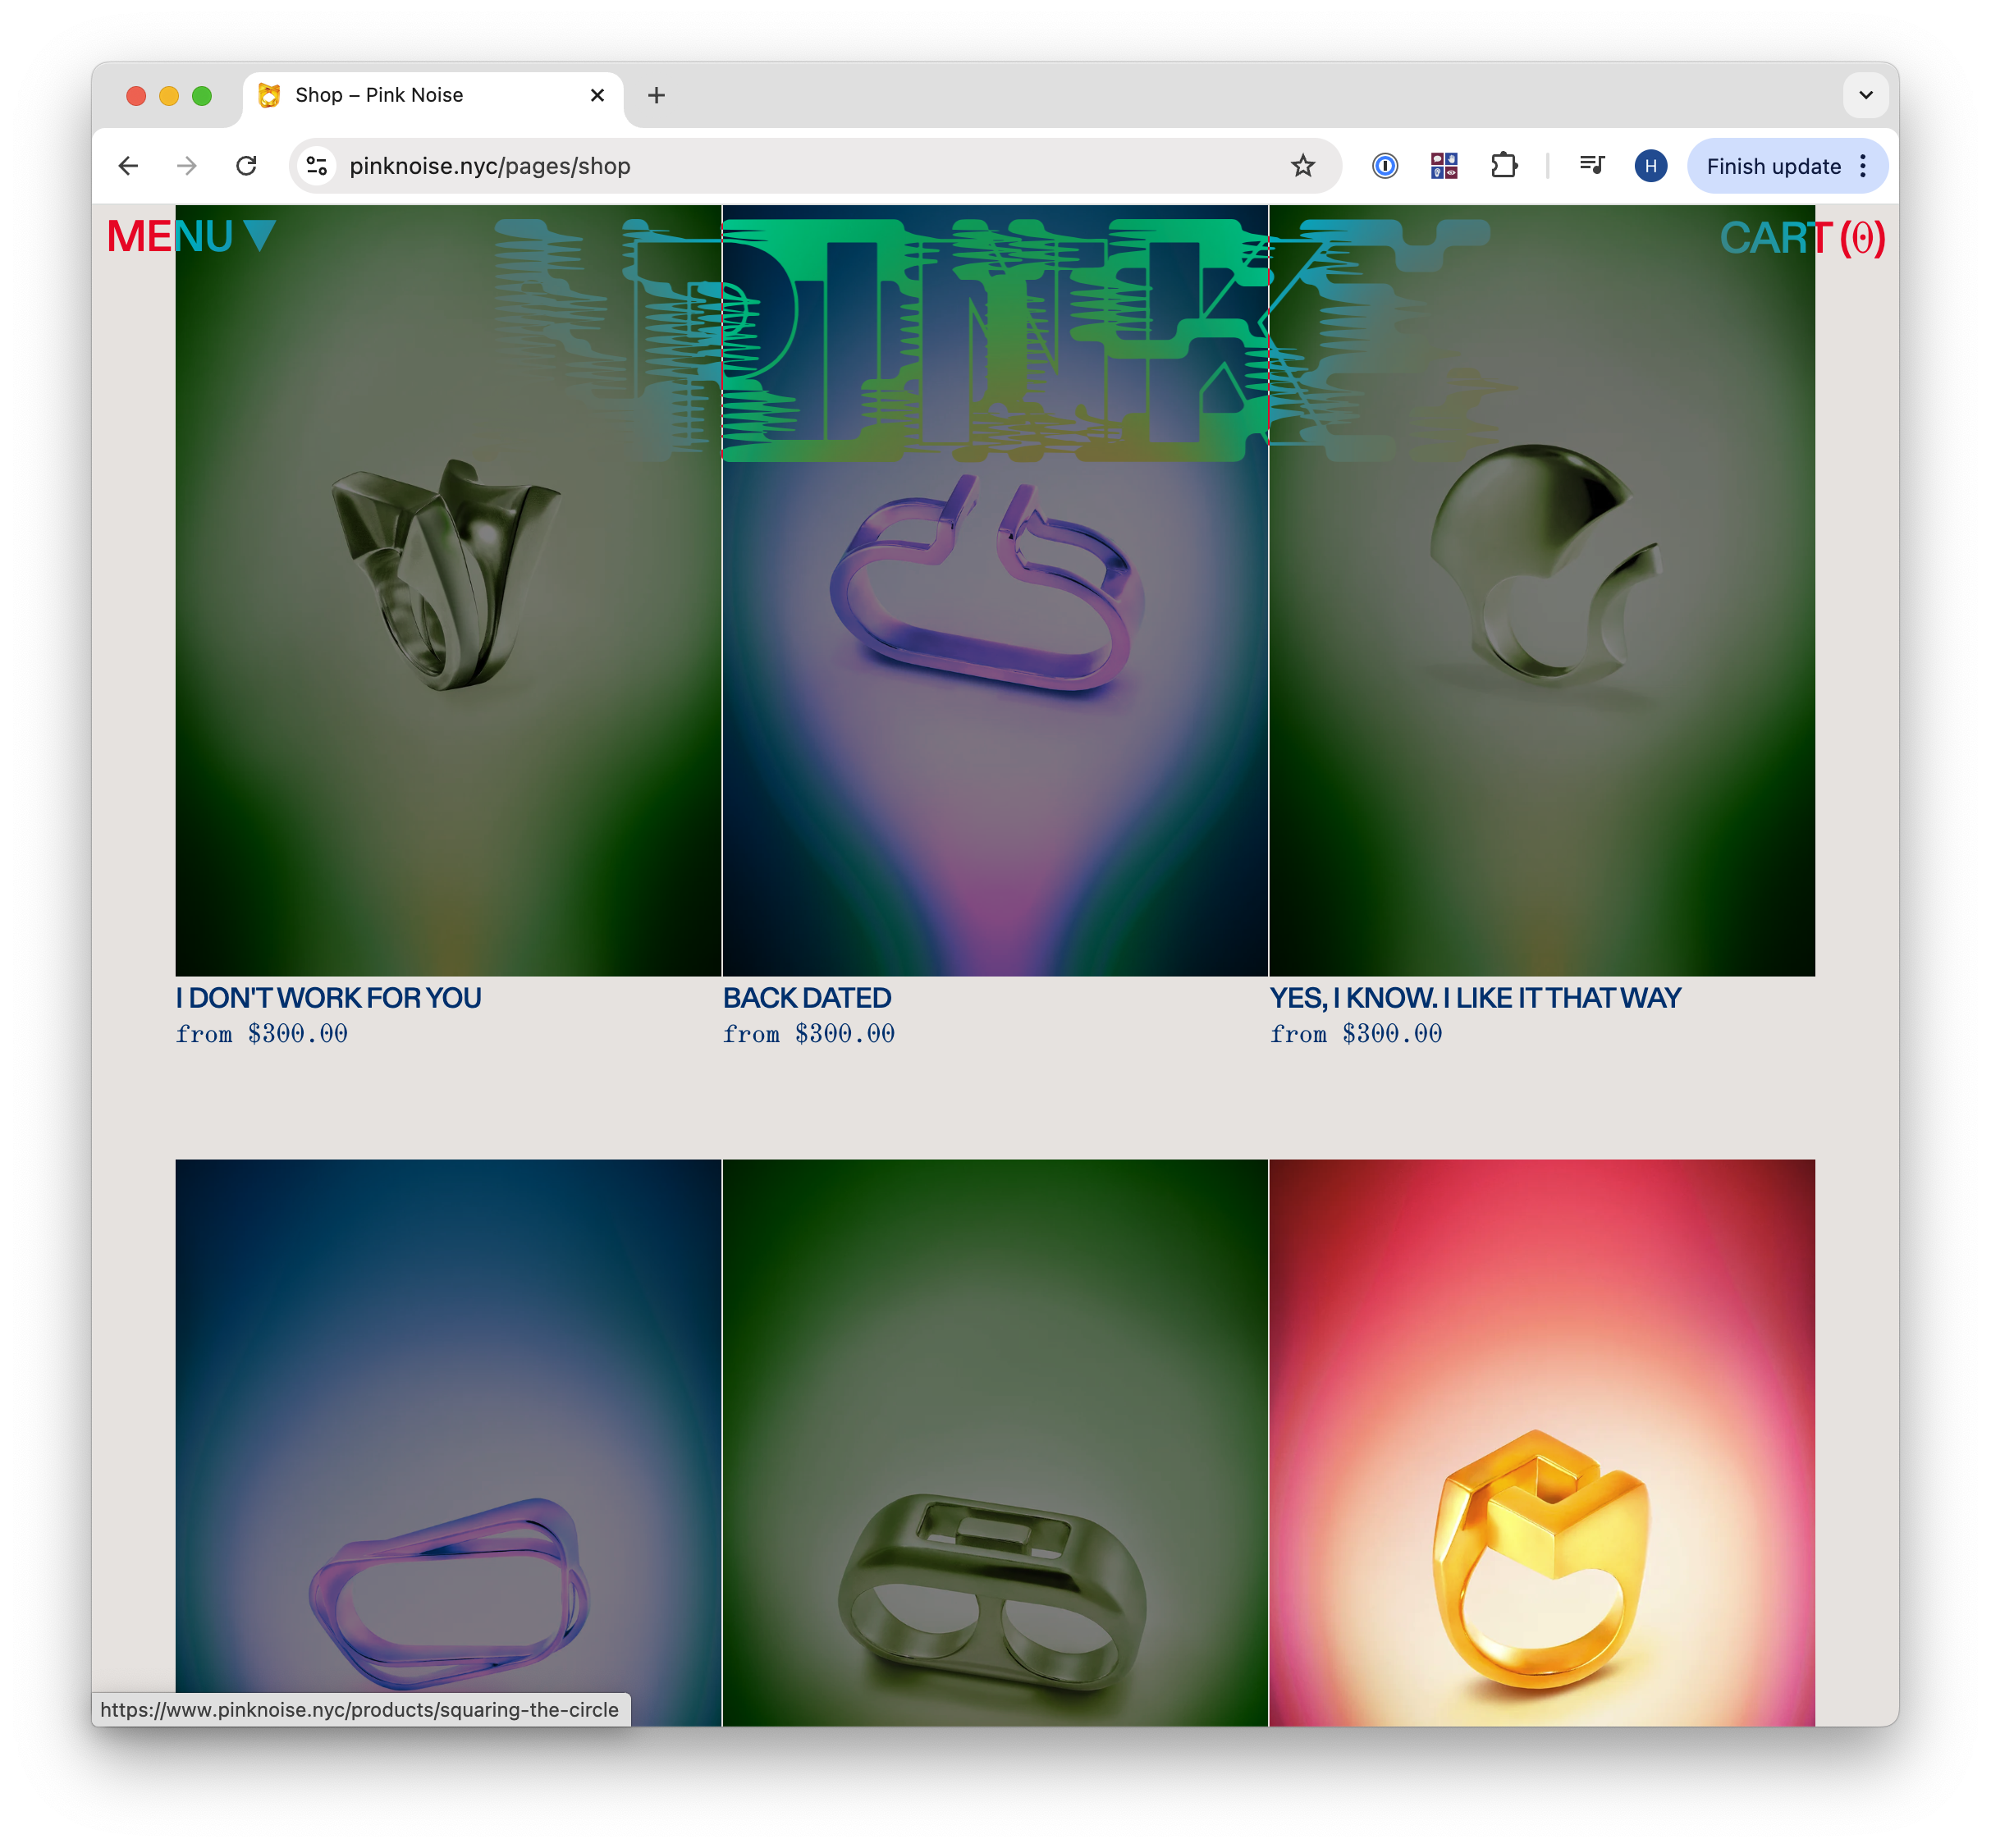The height and width of the screenshot is (1848, 1991).
Task: Open YES, I KNOW ring image
Action: [x=1542, y=590]
